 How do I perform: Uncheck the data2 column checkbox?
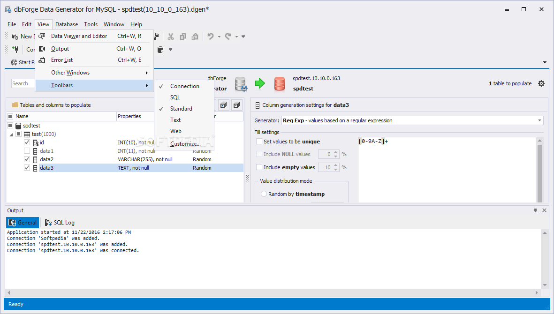coord(27,159)
